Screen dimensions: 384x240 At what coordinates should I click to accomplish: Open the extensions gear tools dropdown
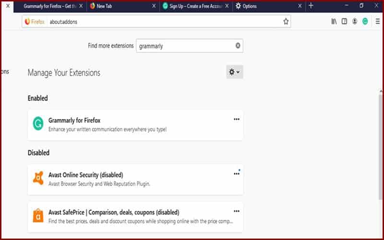pyautogui.click(x=234, y=72)
